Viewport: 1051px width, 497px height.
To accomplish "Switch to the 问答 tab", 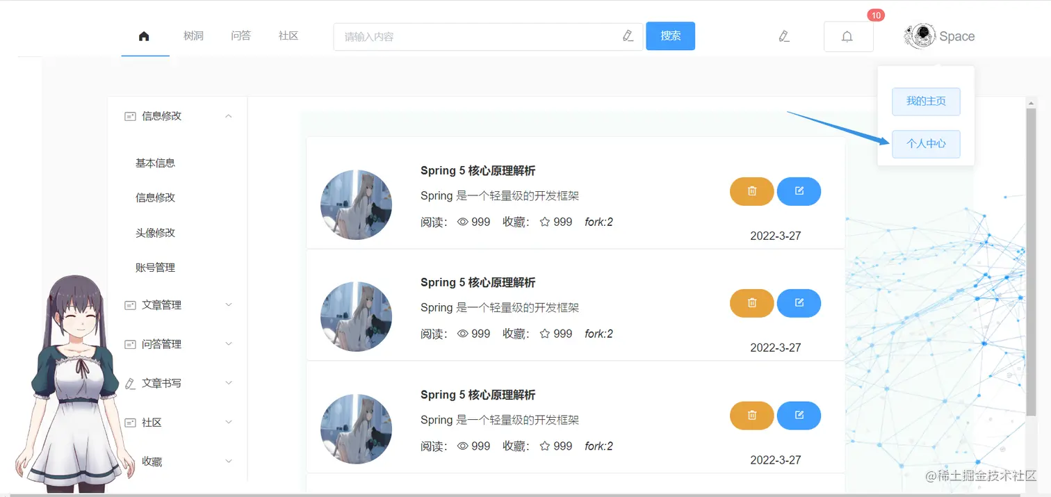I will 241,35.
